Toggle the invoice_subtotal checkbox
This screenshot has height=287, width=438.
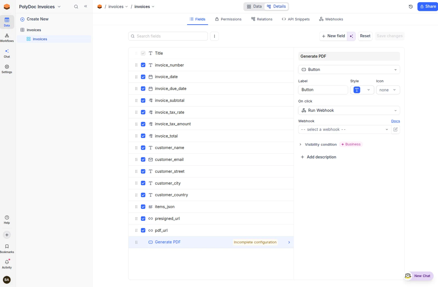[143, 100]
